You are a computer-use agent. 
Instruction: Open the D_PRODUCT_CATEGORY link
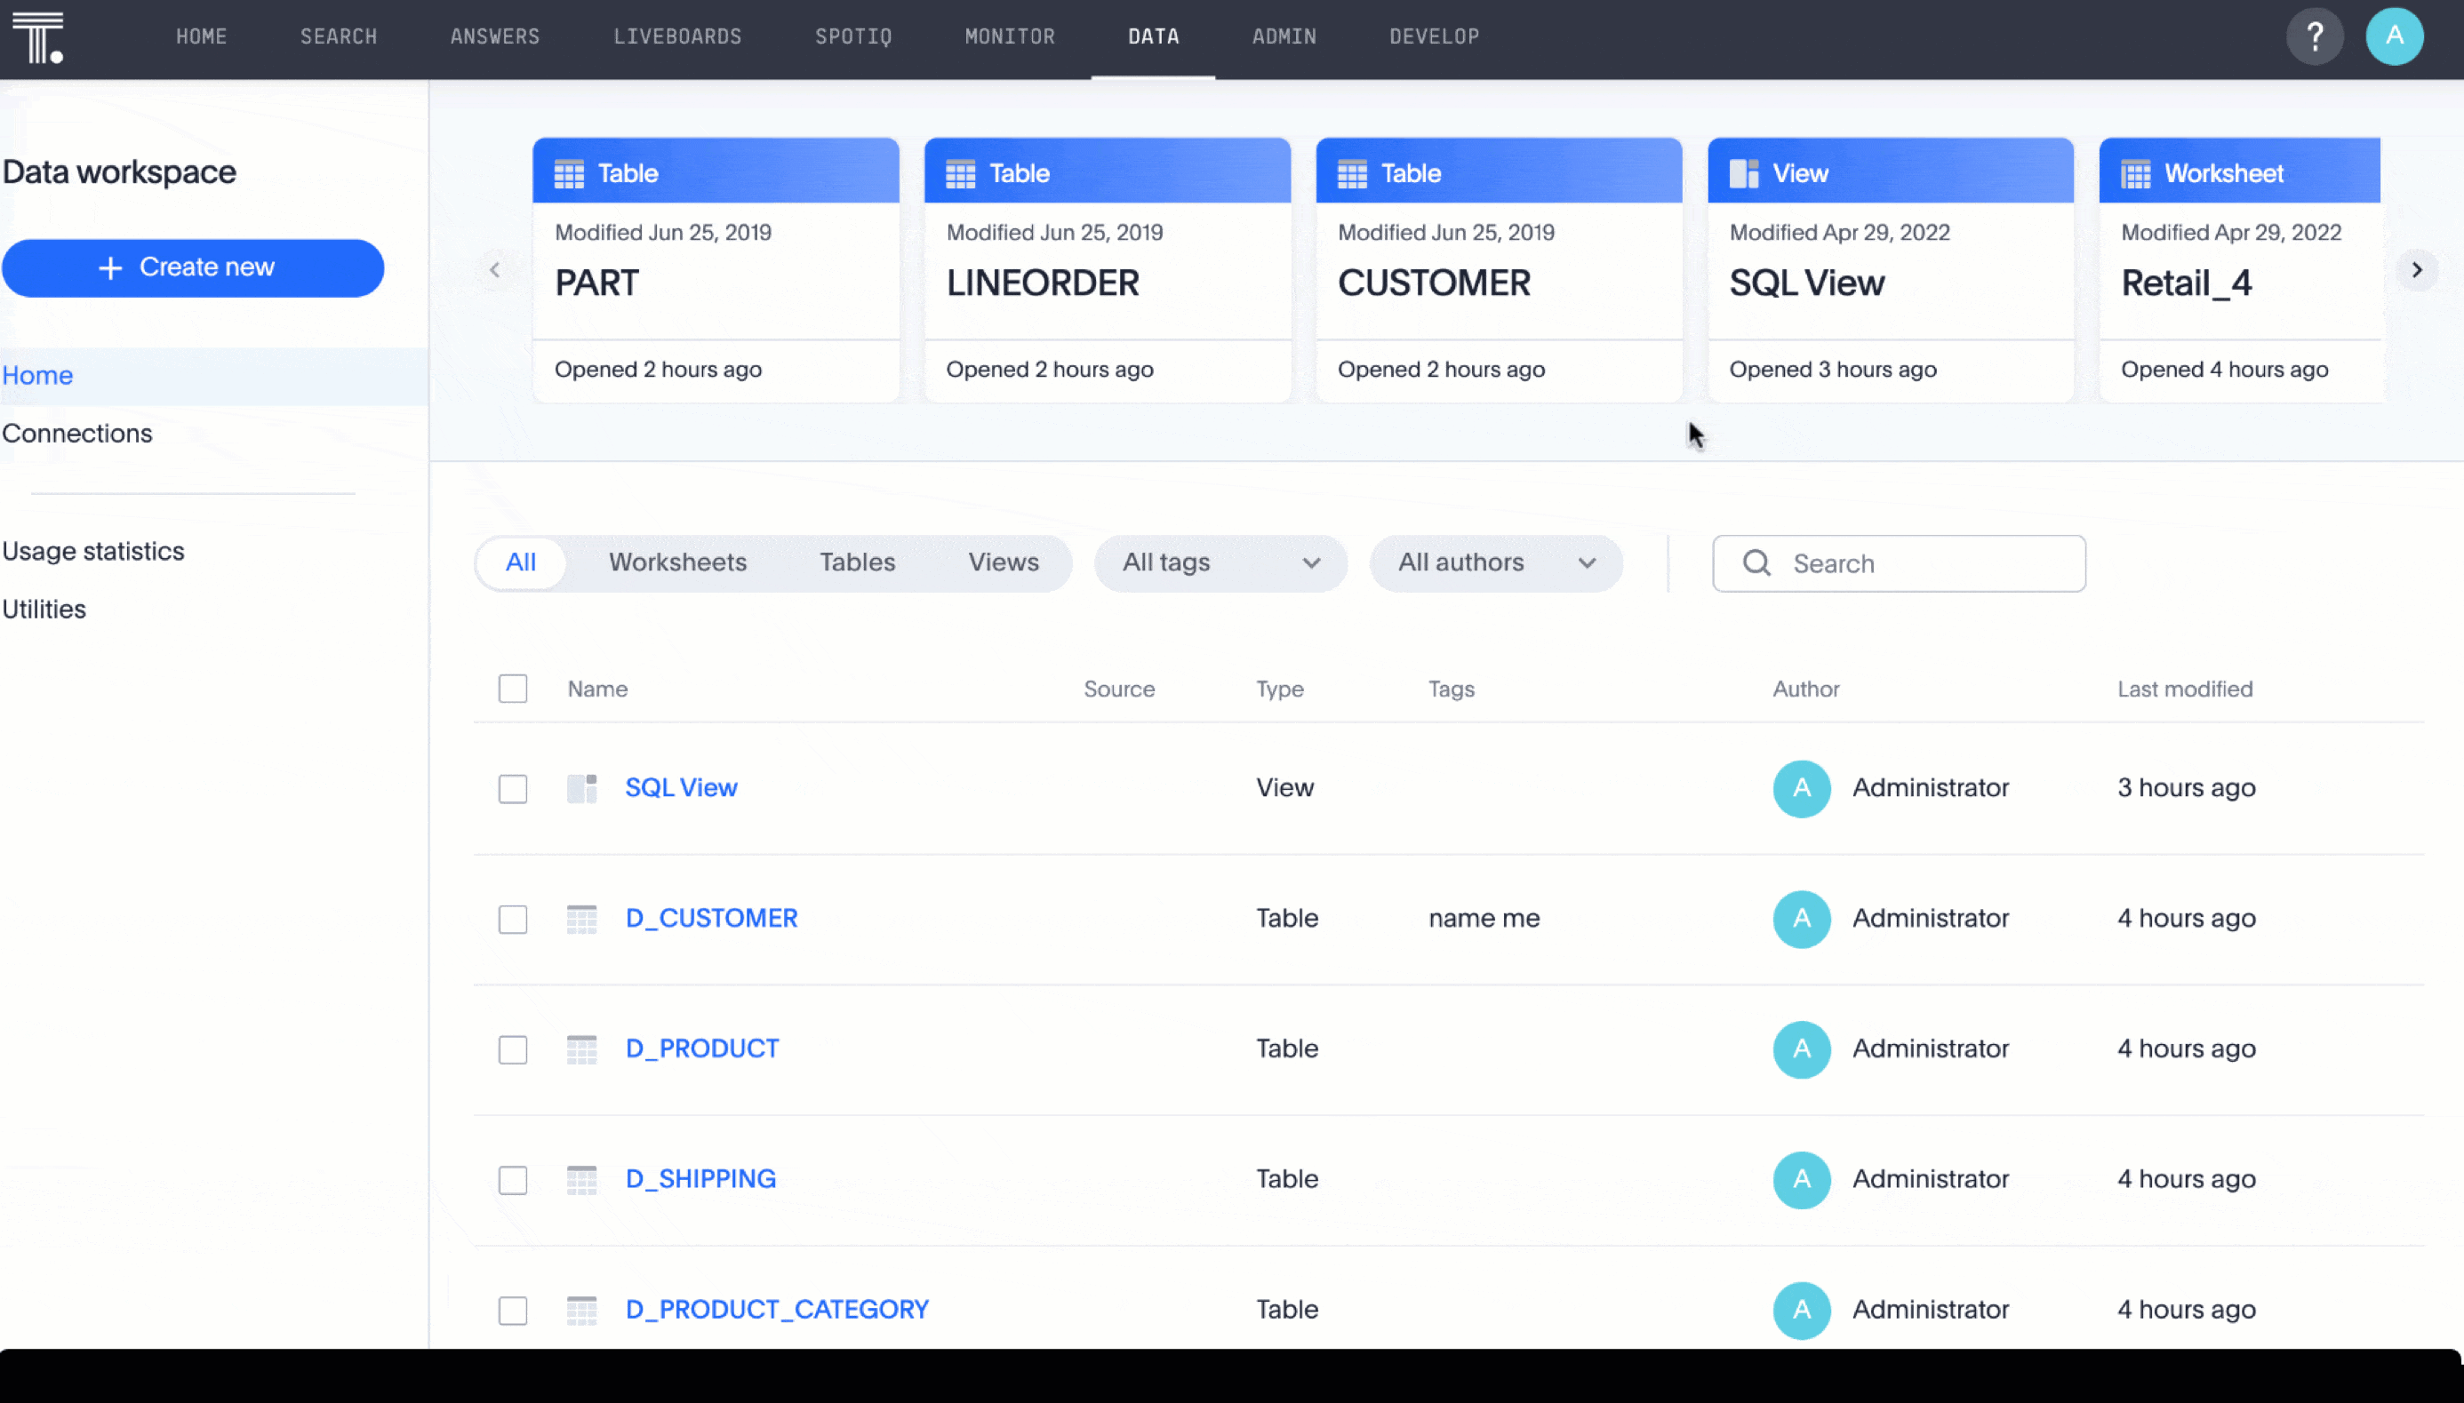point(776,1310)
